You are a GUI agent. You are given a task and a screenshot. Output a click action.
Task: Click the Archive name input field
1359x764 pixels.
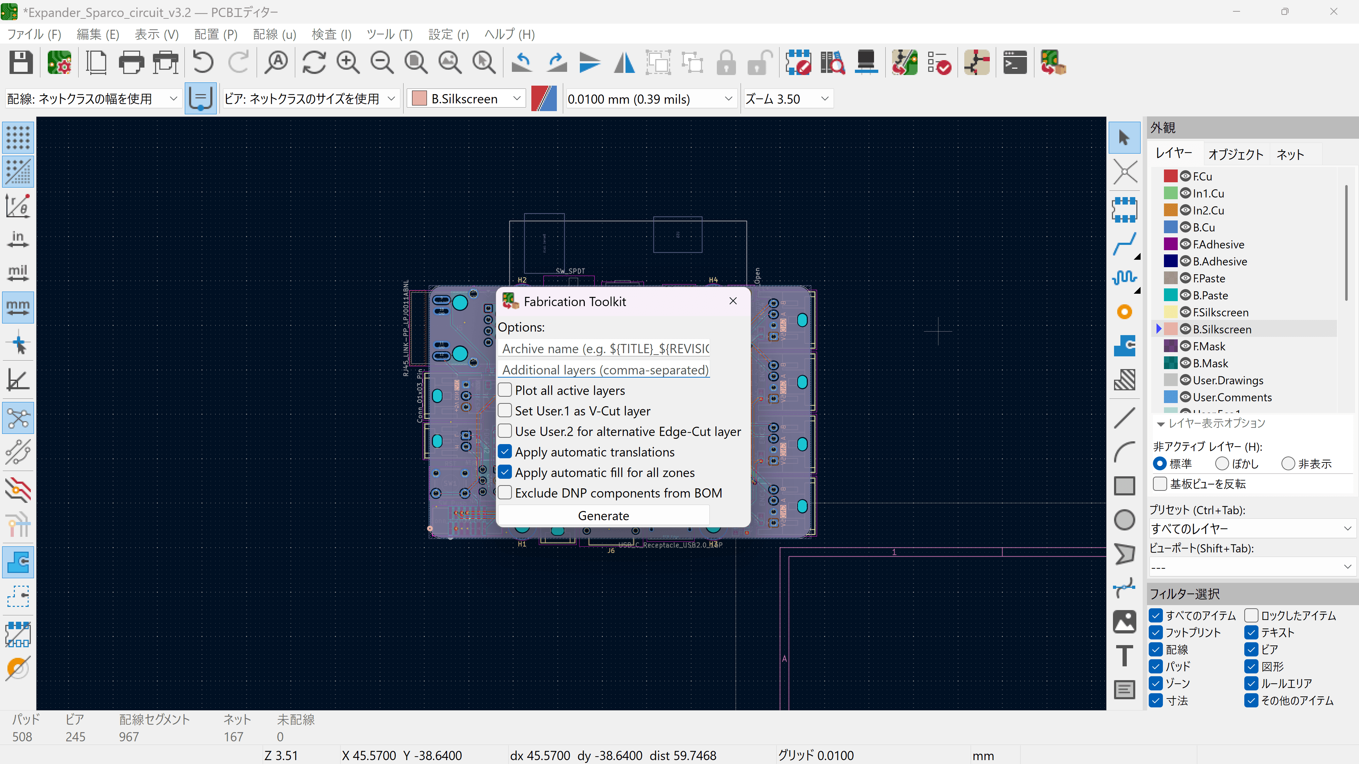(x=604, y=349)
